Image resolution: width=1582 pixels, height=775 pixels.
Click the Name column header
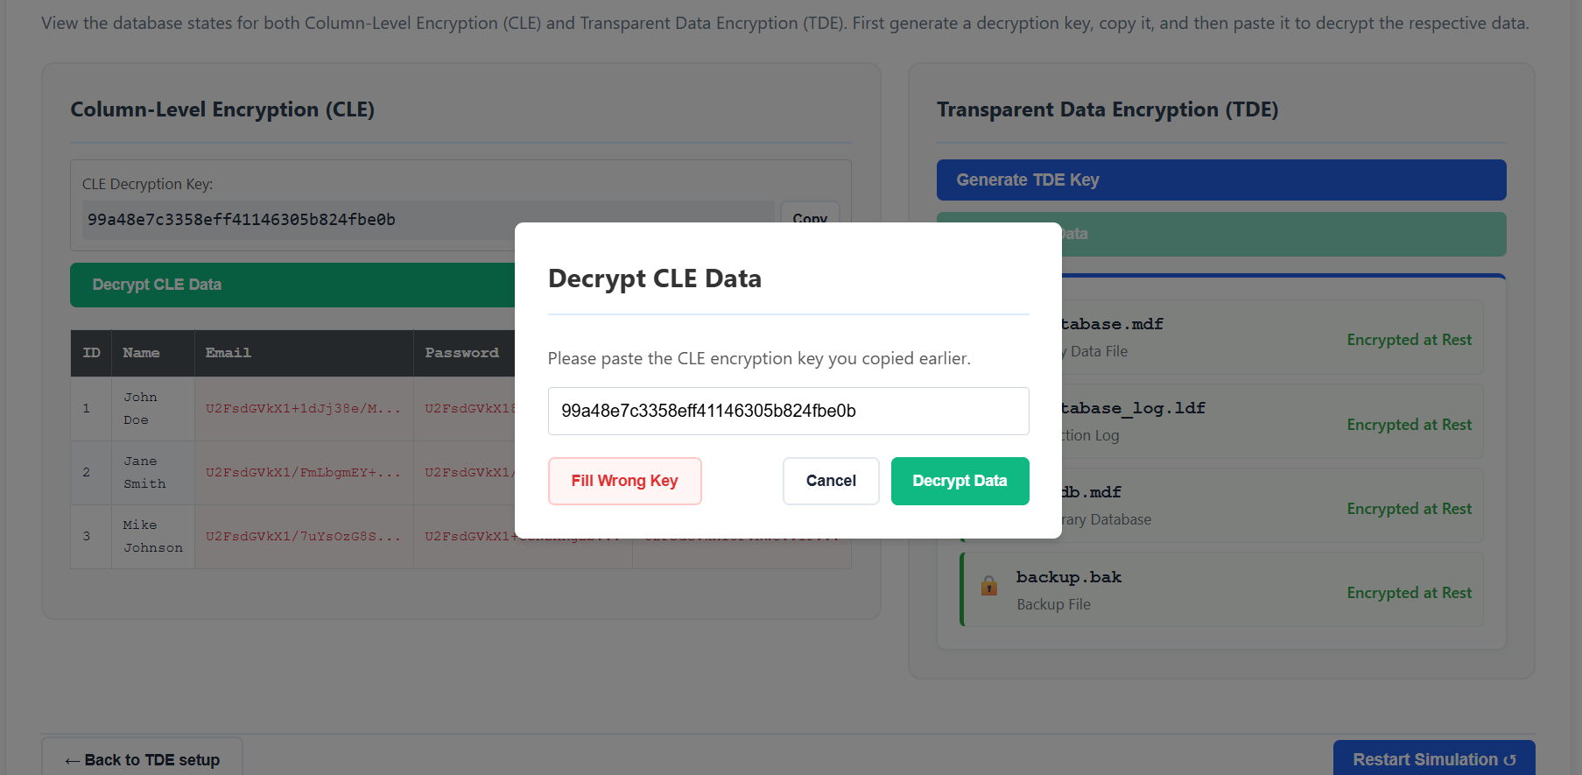click(141, 353)
